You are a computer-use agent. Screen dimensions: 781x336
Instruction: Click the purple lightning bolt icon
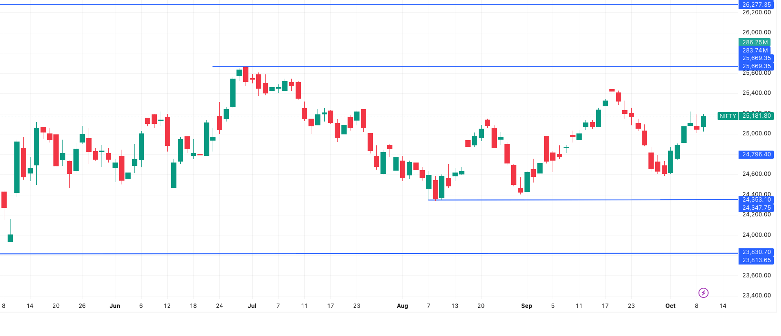[x=703, y=293]
